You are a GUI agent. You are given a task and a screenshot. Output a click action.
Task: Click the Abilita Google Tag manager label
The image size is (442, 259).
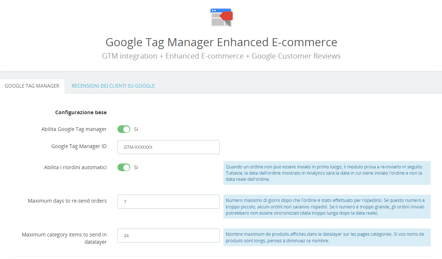74,129
